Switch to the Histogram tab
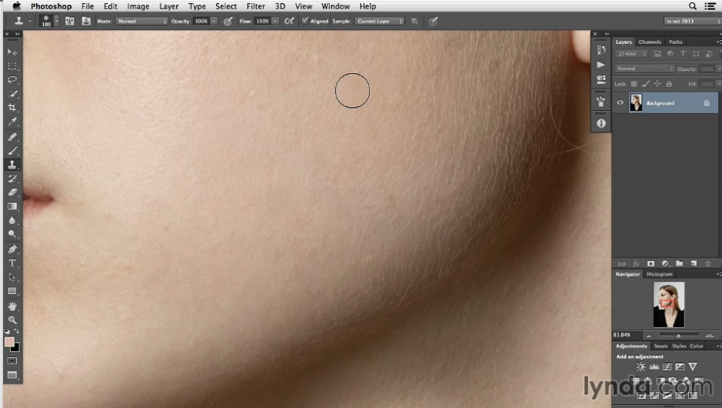The image size is (722, 408). point(660,274)
